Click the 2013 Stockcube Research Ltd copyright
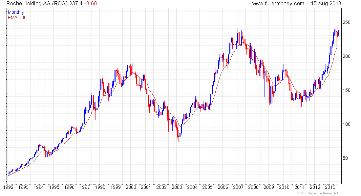 [x=319, y=193]
